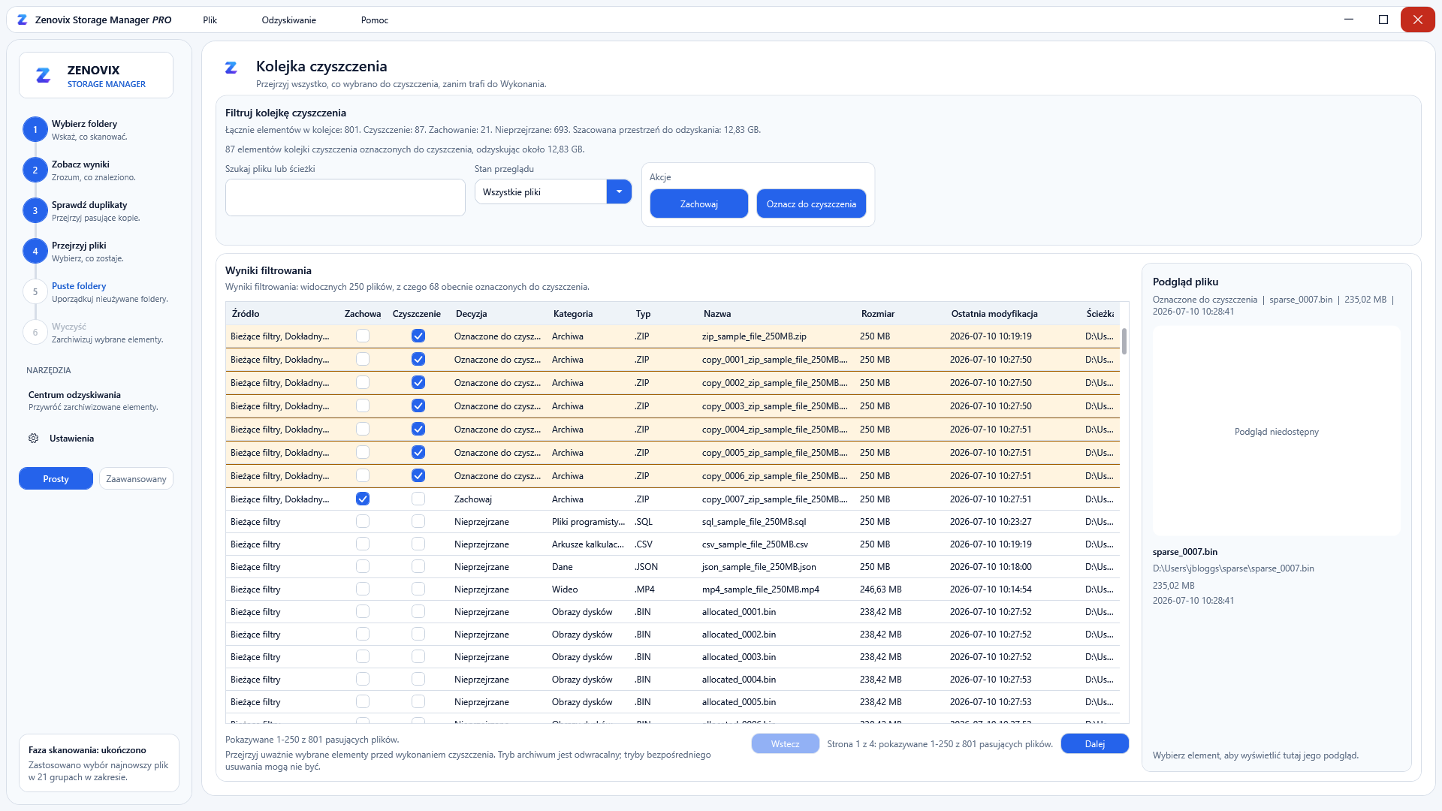Click the gear icon next to Ustawienia

pos(34,439)
